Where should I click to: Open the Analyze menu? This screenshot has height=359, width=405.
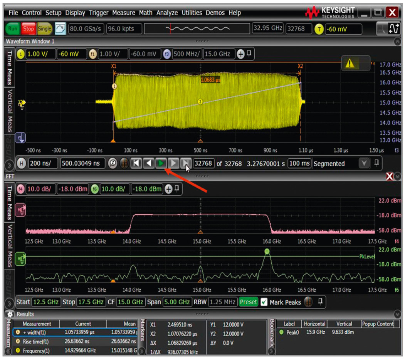click(x=168, y=13)
